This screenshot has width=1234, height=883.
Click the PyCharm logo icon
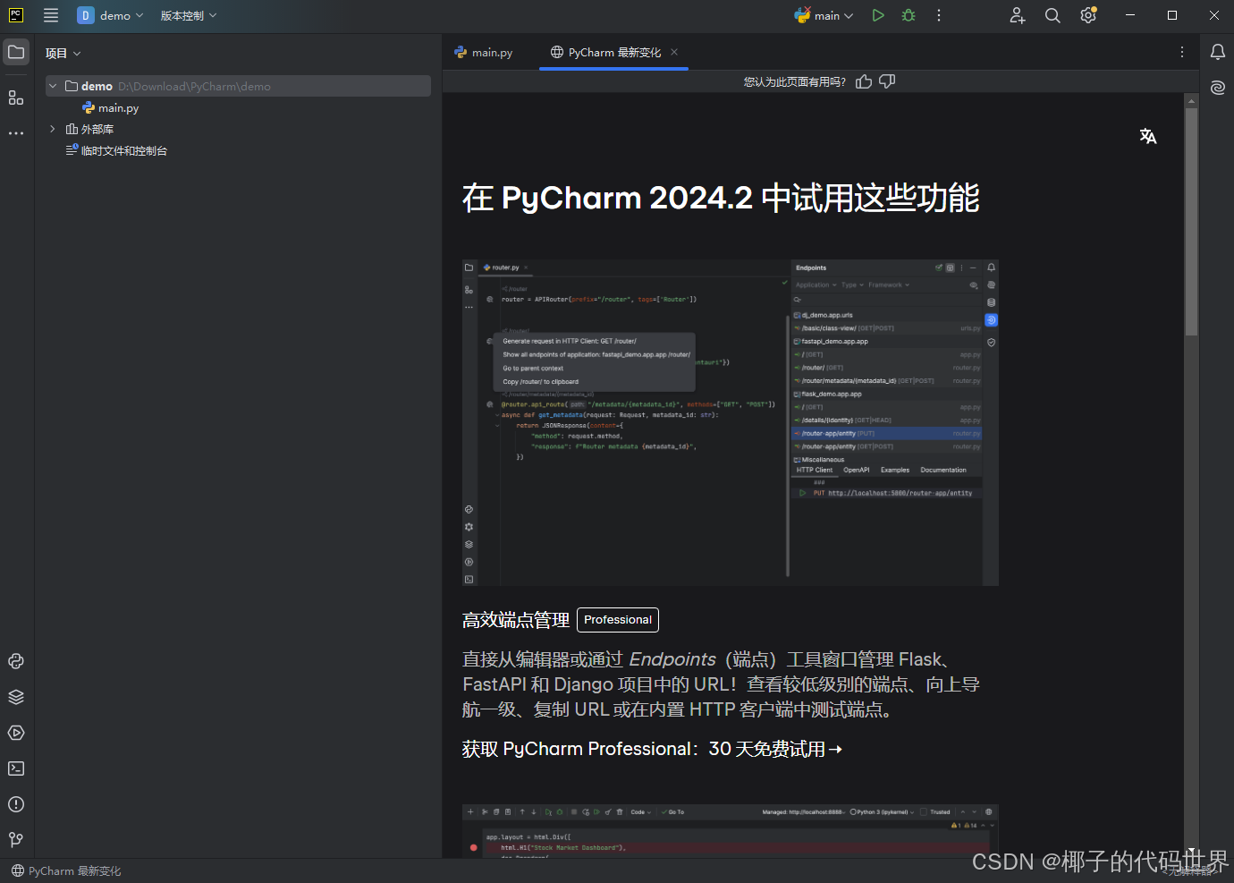[16, 15]
